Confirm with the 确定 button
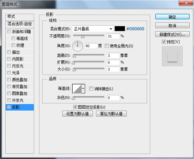 pos(172,17)
